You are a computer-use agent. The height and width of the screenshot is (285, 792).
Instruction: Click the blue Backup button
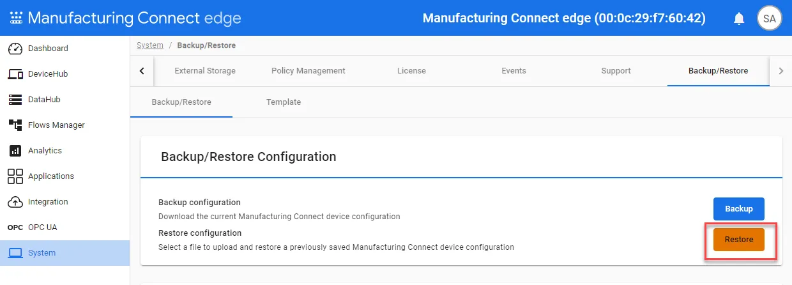point(739,209)
